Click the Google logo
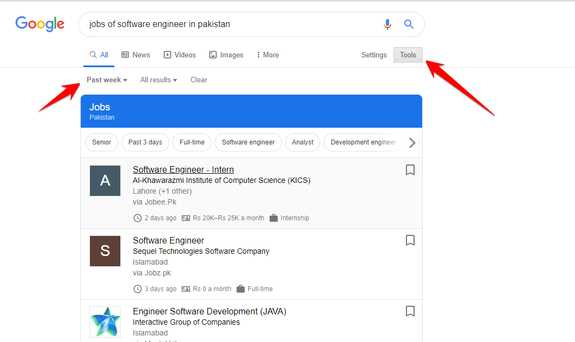 point(40,24)
